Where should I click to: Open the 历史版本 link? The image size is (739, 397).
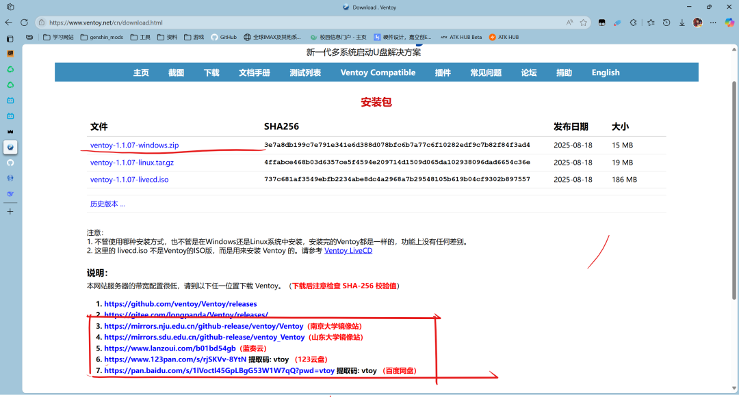pyautogui.click(x=107, y=204)
